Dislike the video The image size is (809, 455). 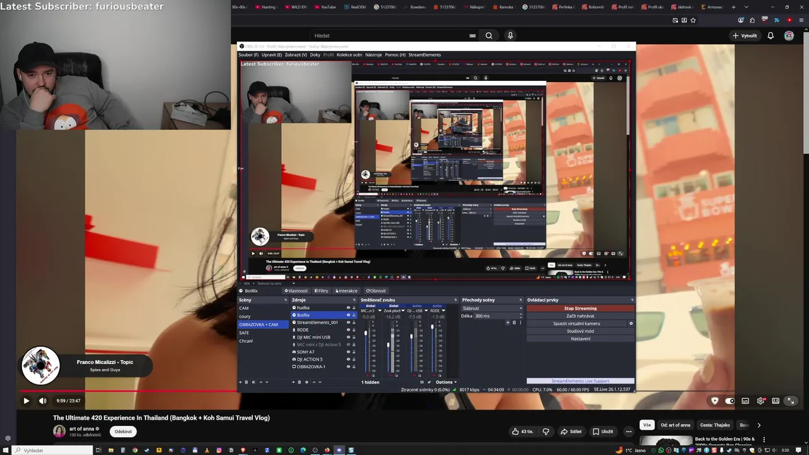[x=546, y=432]
